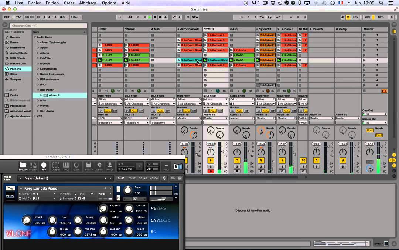Show the Kontakt Output mixer
The width and height of the screenshot is (399, 250).
(x=56, y=166)
